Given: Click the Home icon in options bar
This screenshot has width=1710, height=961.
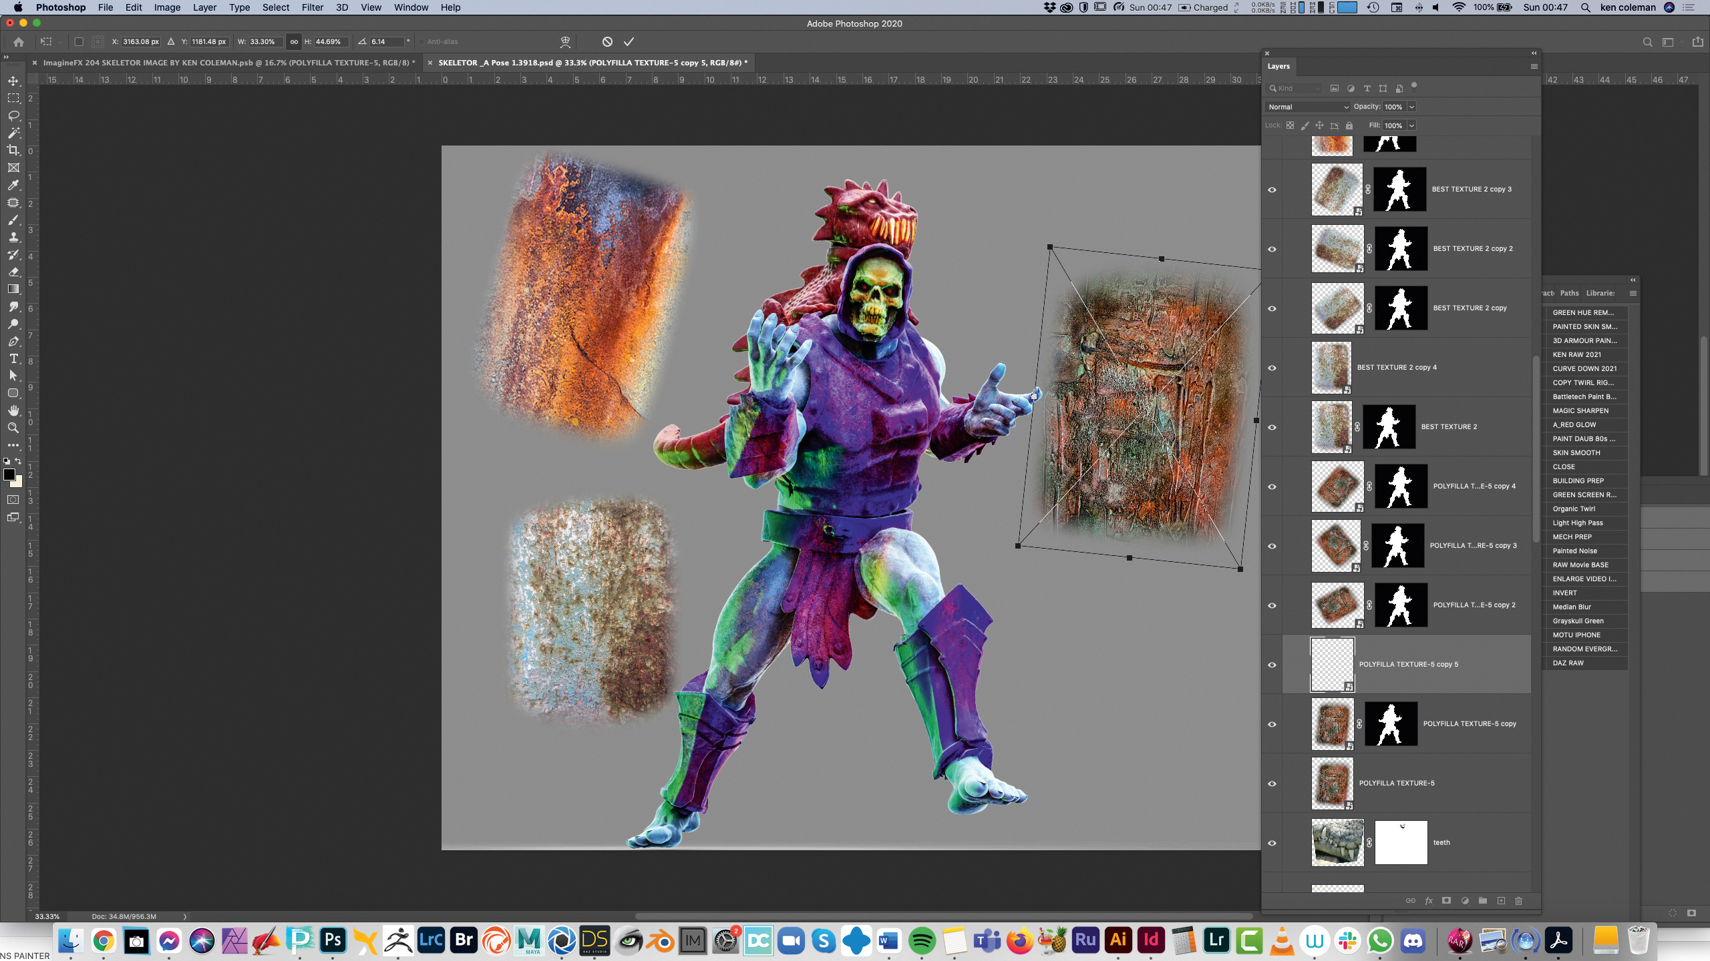Looking at the screenshot, I should [x=19, y=41].
